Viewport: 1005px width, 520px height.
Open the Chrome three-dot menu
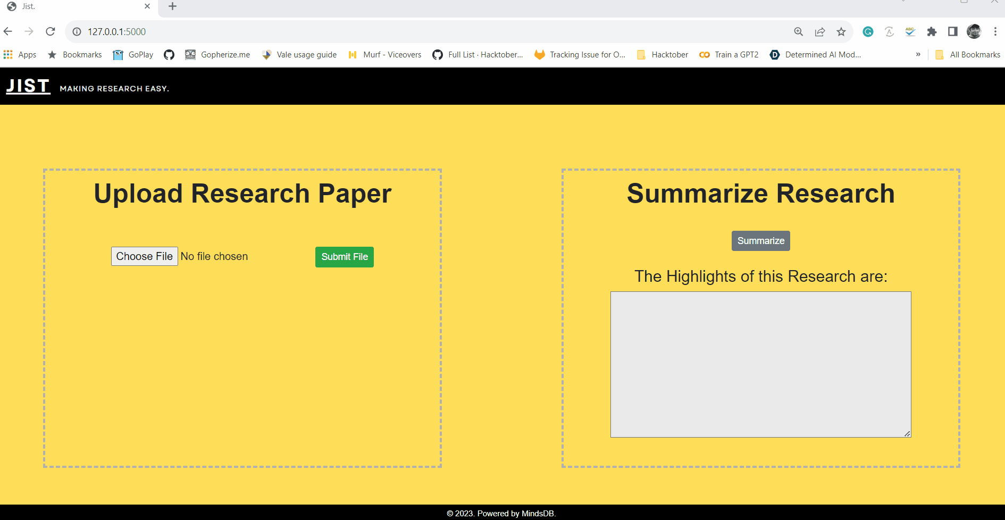tap(995, 31)
